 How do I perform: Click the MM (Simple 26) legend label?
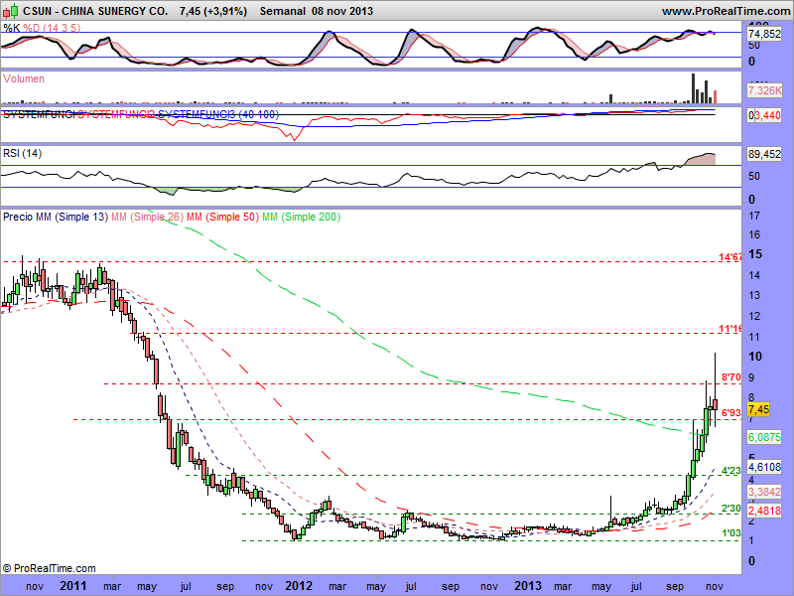click(x=147, y=217)
